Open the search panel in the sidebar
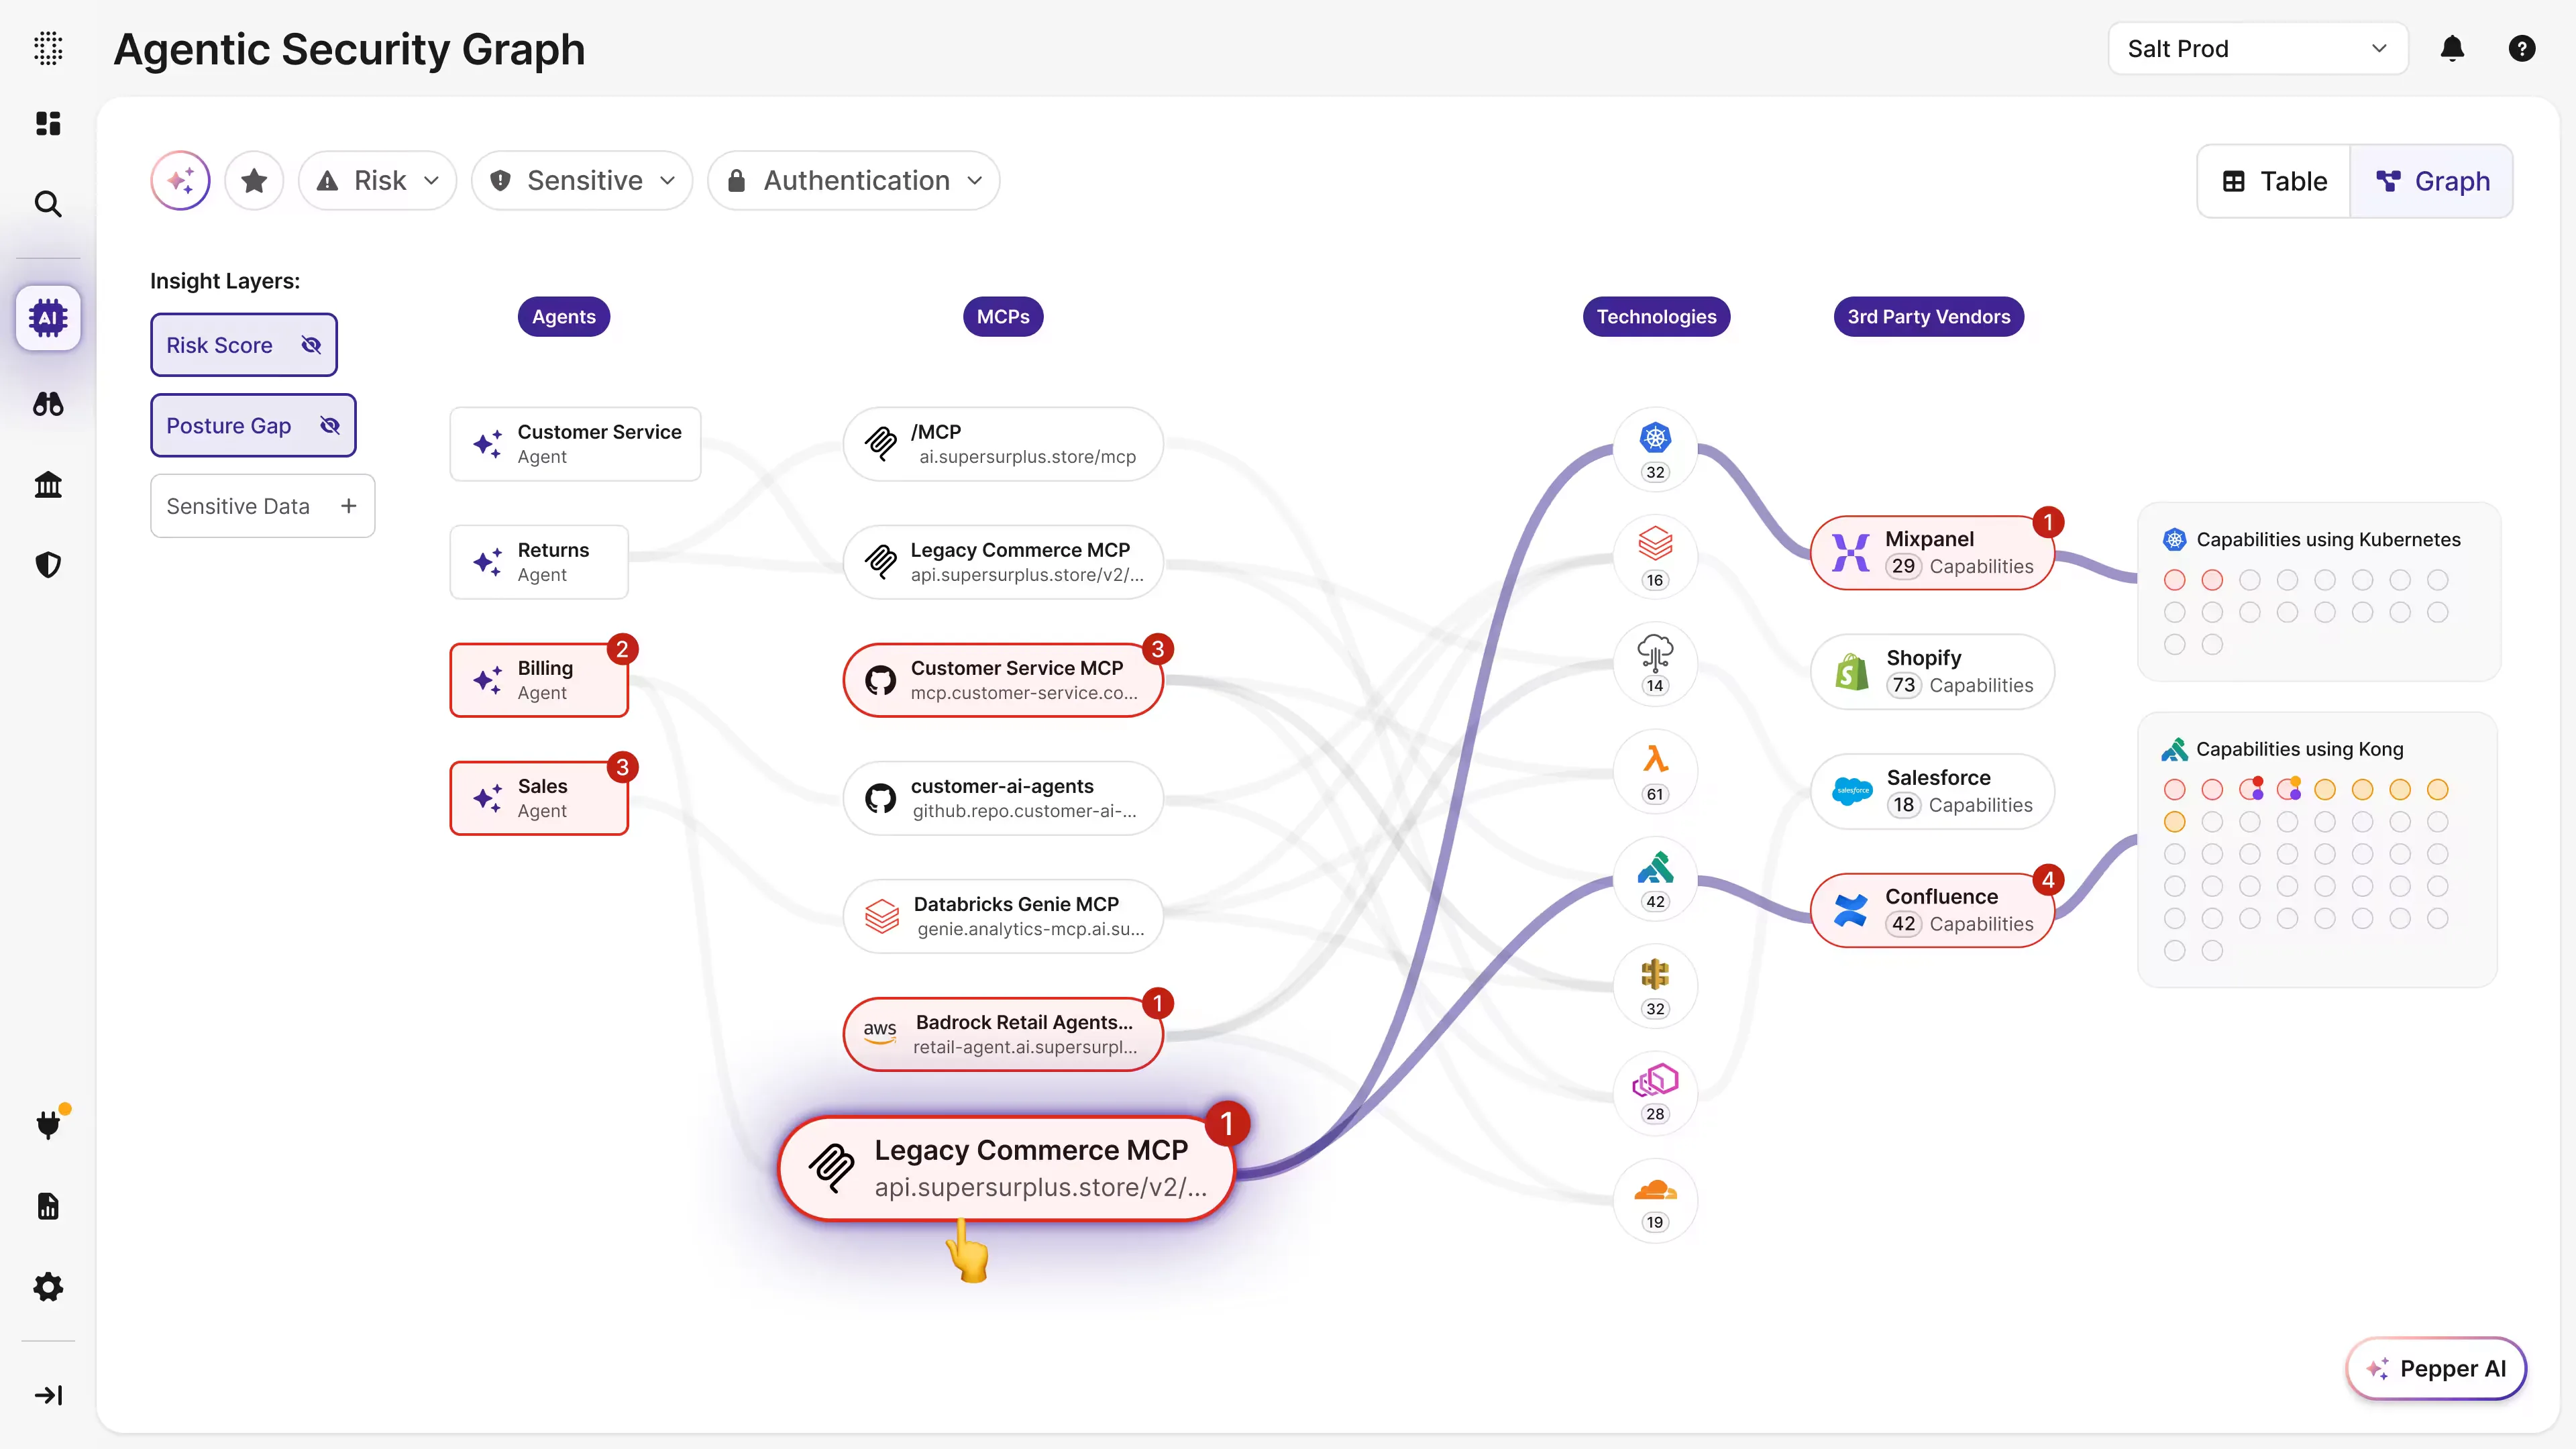This screenshot has width=2576, height=1449. (47, 204)
